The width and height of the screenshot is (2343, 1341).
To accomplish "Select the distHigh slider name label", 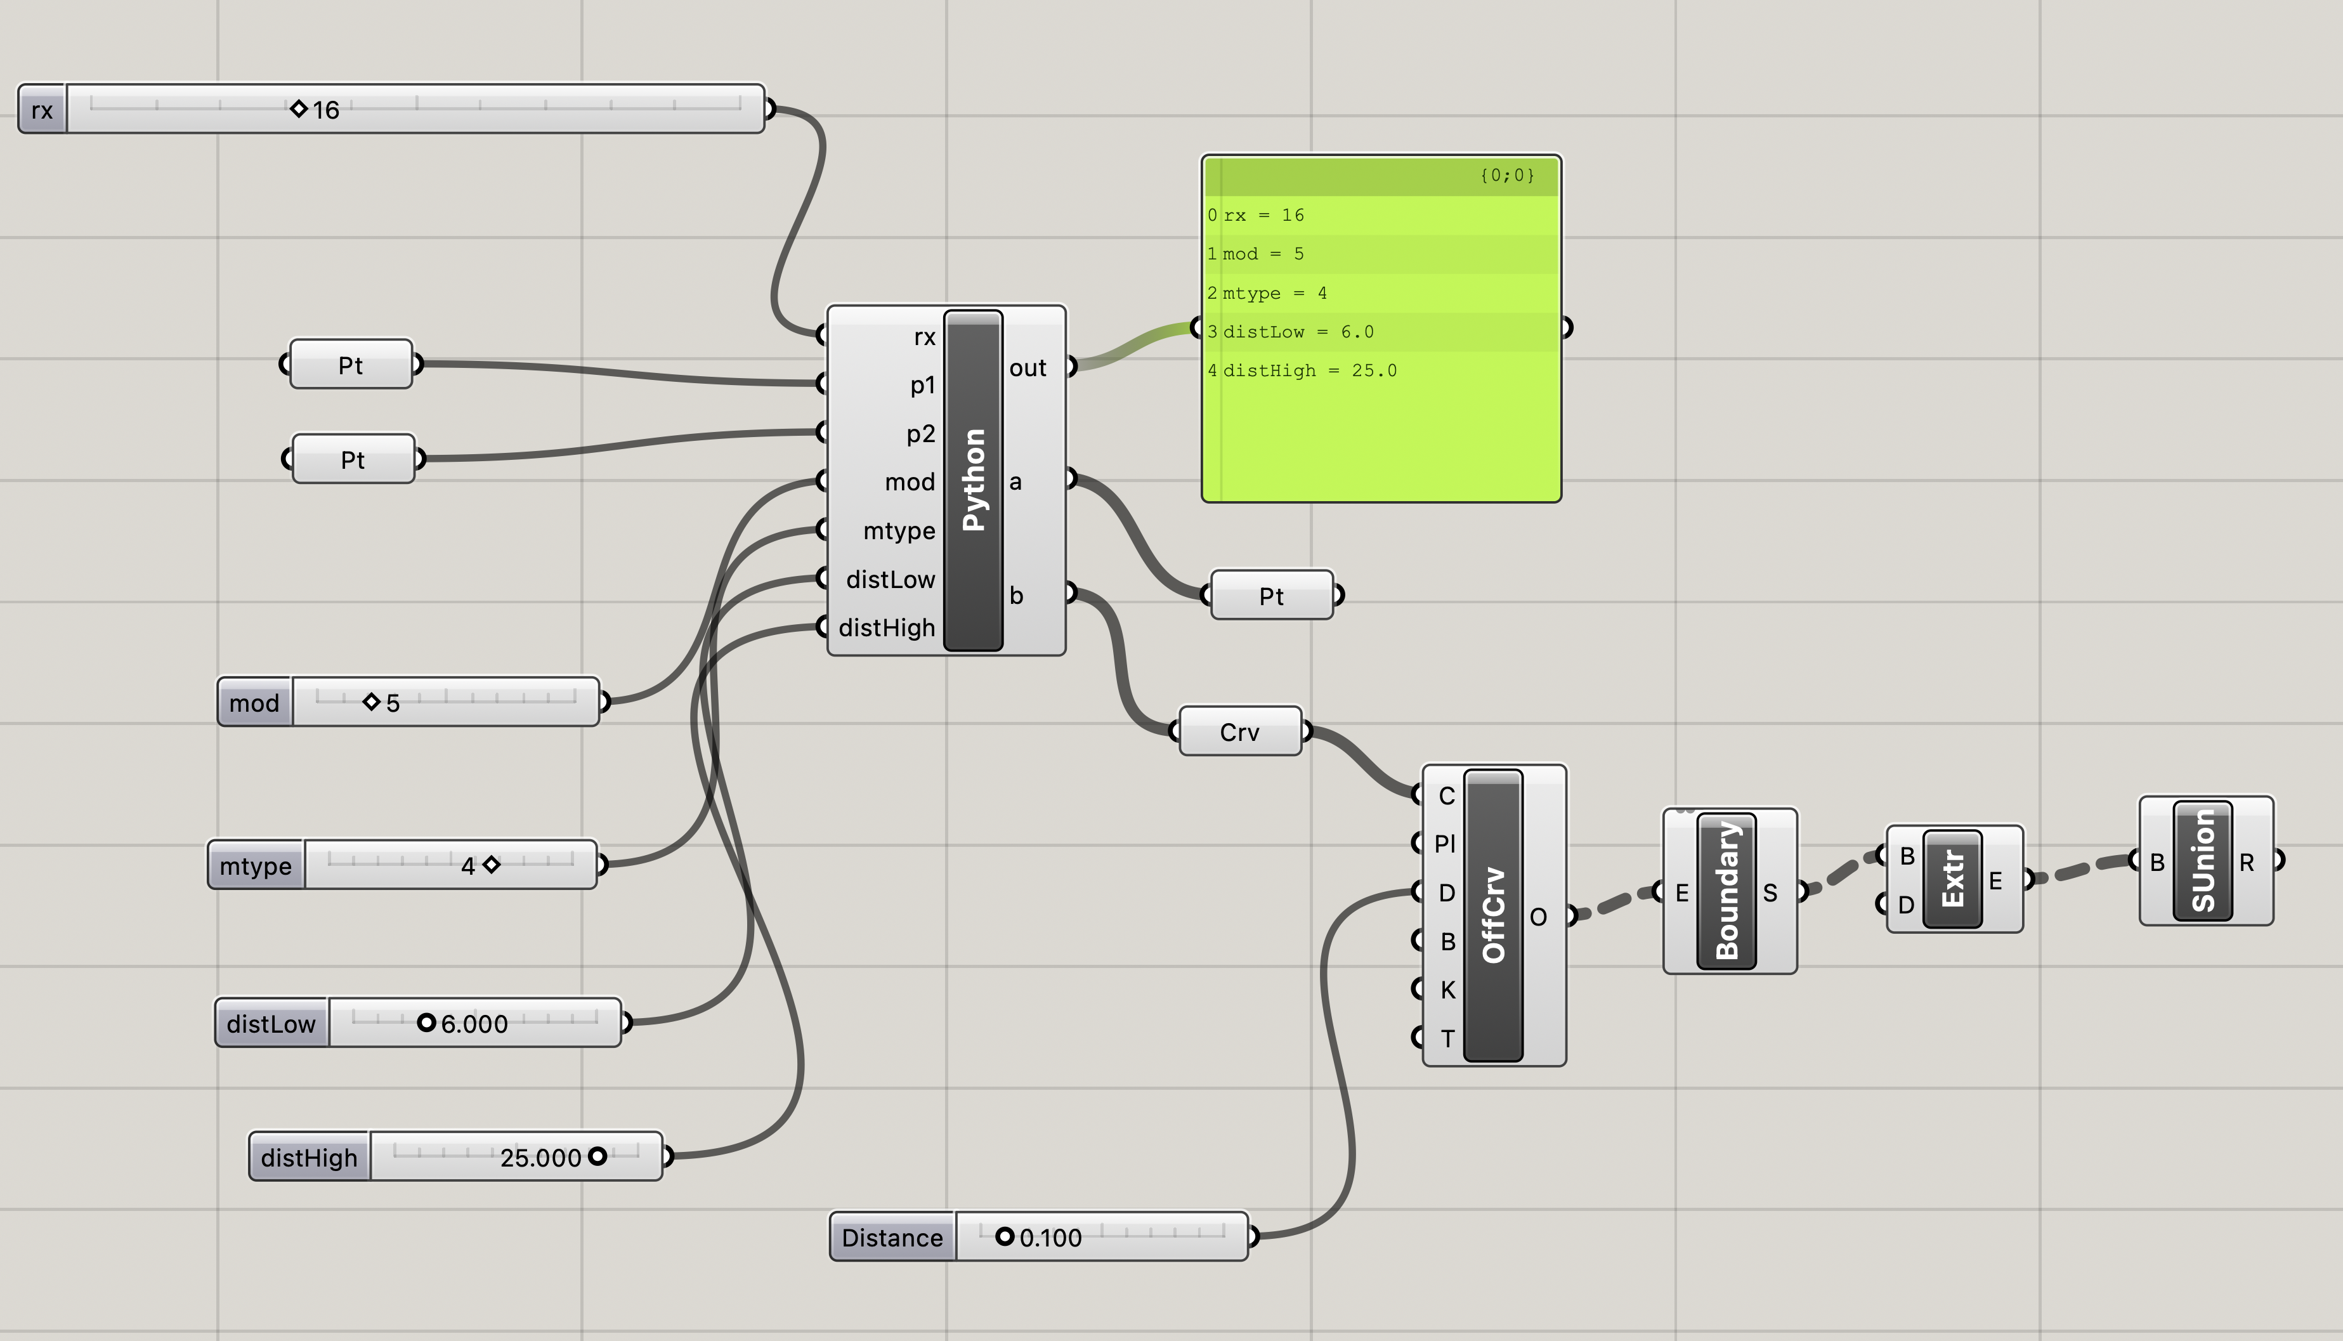I will (310, 1157).
